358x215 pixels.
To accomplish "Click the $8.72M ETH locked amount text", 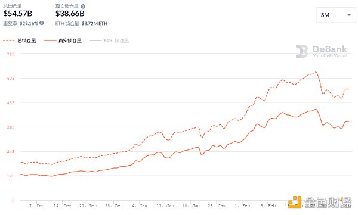I will coord(94,23).
